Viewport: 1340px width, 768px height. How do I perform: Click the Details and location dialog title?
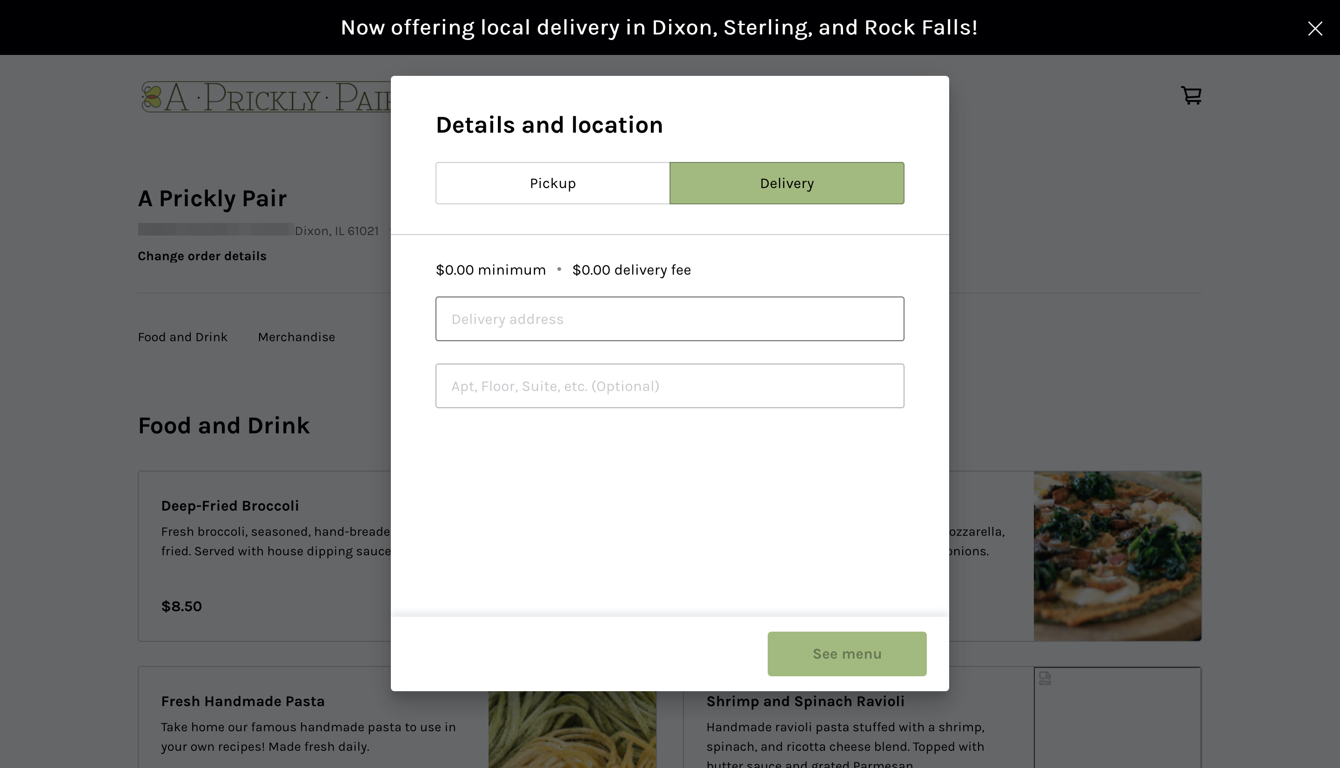(x=549, y=124)
